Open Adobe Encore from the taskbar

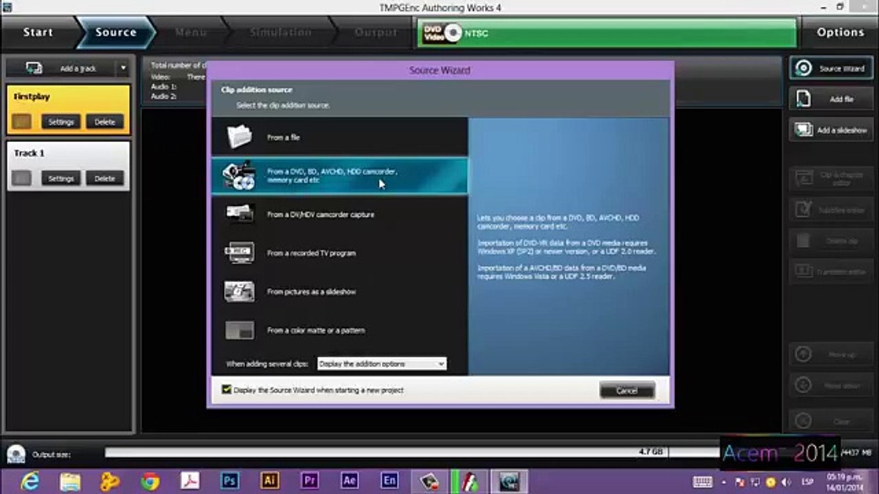coord(389,481)
